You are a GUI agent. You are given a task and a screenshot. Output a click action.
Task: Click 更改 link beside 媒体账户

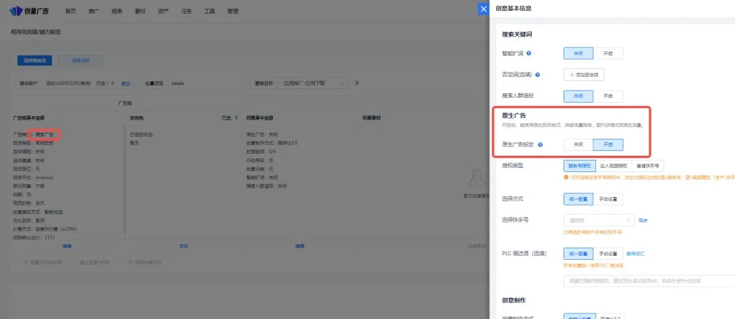click(126, 84)
